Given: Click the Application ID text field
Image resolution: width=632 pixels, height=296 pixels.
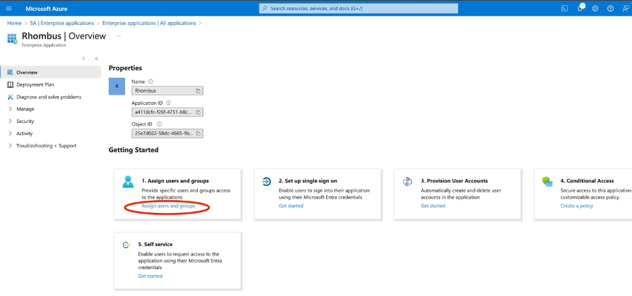Looking at the screenshot, I should (x=167, y=112).
